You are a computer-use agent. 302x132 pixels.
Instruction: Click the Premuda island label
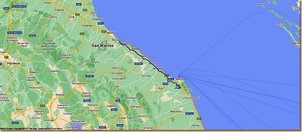pos(261,4)
